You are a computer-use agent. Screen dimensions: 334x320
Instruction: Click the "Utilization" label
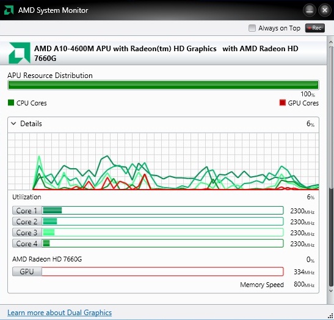click(27, 197)
